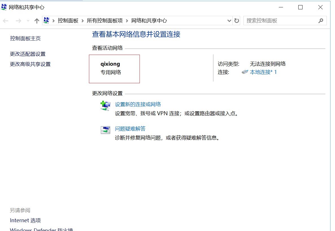
Task: Expand the chevron after 所有控制面板项
Action: (x=127, y=21)
